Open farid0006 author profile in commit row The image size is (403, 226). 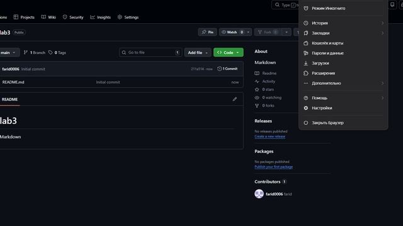[11, 69]
